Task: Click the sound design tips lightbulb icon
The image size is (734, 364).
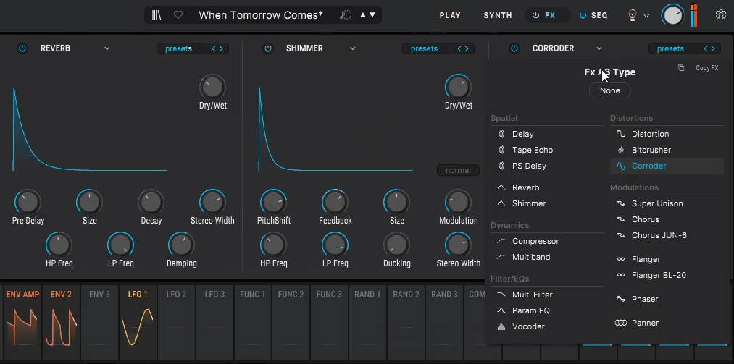Action: pyautogui.click(x=633, y=15)
